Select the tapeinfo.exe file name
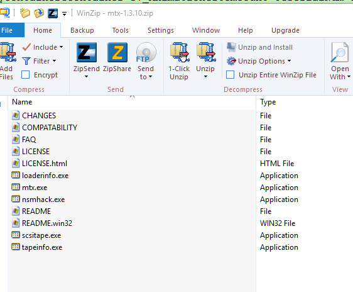 (42, 247)
